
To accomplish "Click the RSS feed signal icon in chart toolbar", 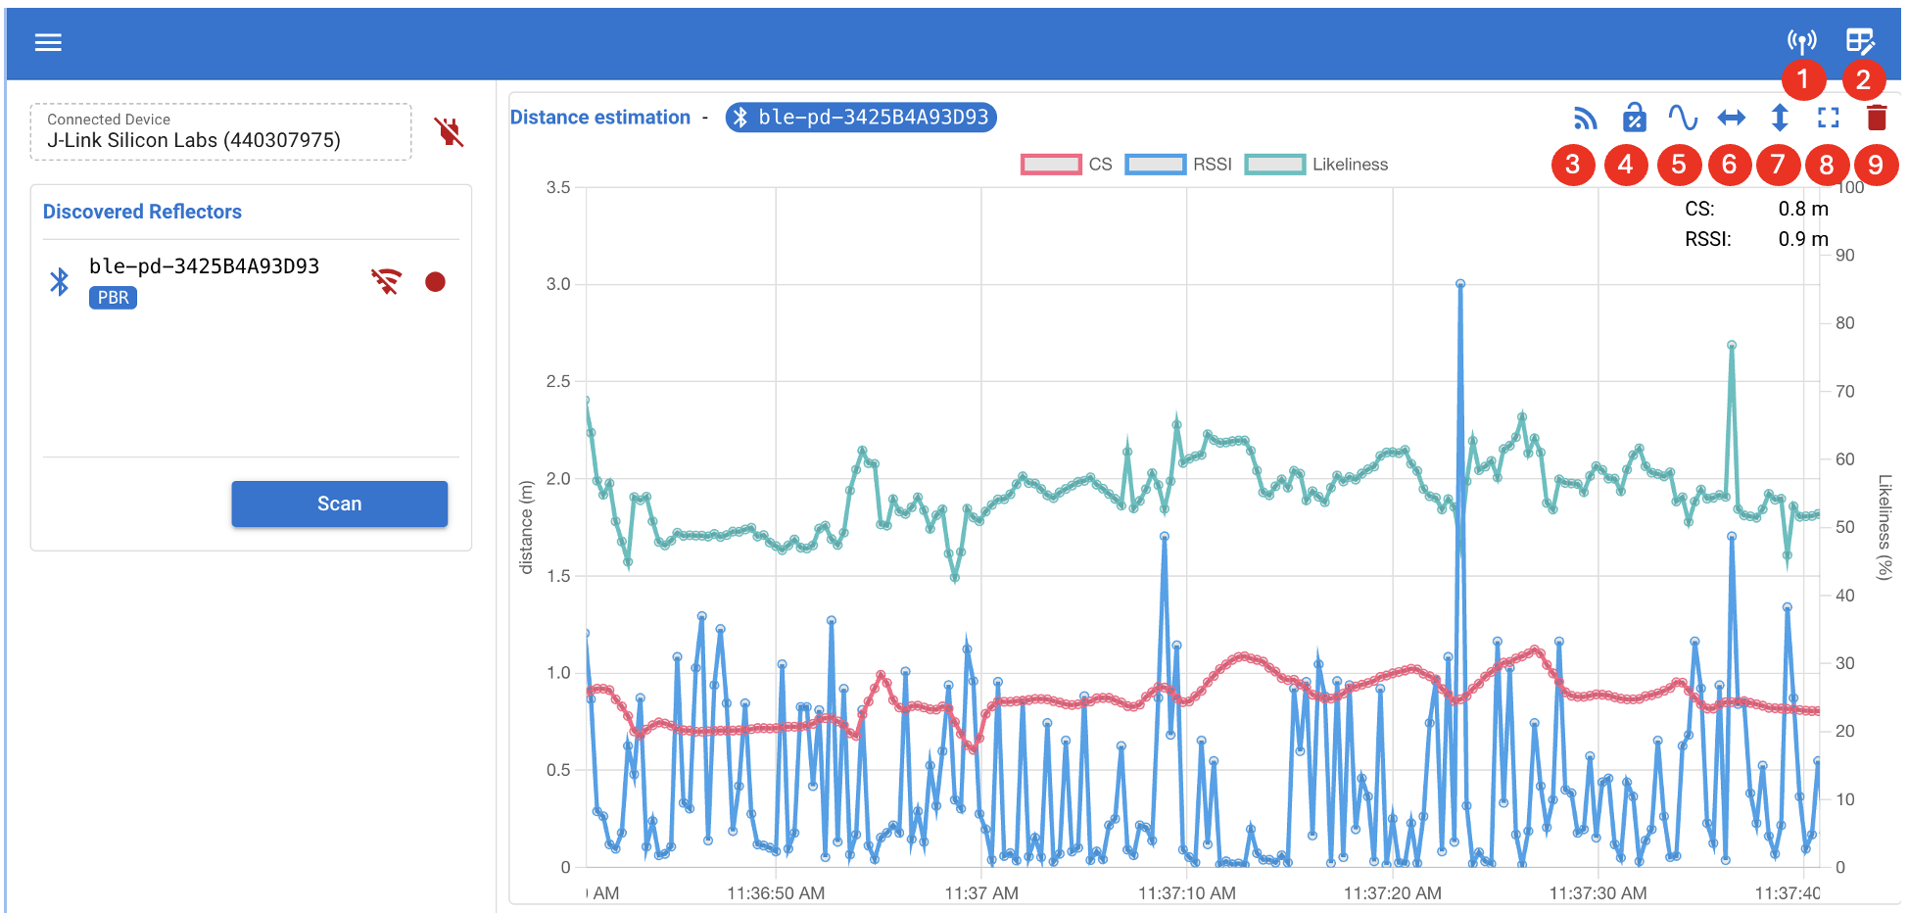I will pyautogui.click(x=1585, y=119).
